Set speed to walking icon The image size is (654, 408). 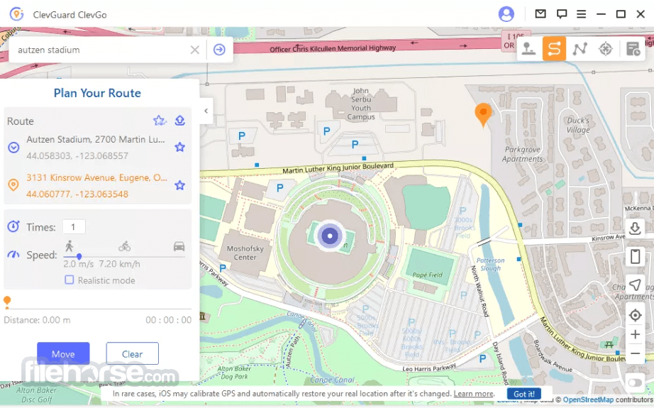tap(70, 246)
